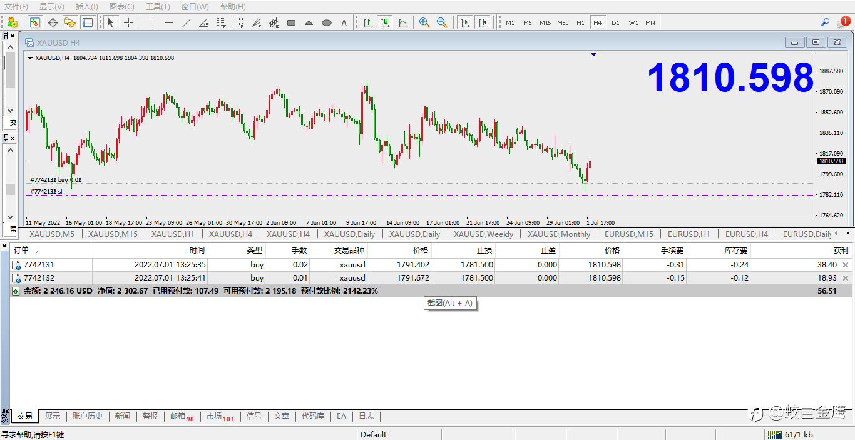
Task: Set timeframe to H1
Action: (x=580, y=22)
